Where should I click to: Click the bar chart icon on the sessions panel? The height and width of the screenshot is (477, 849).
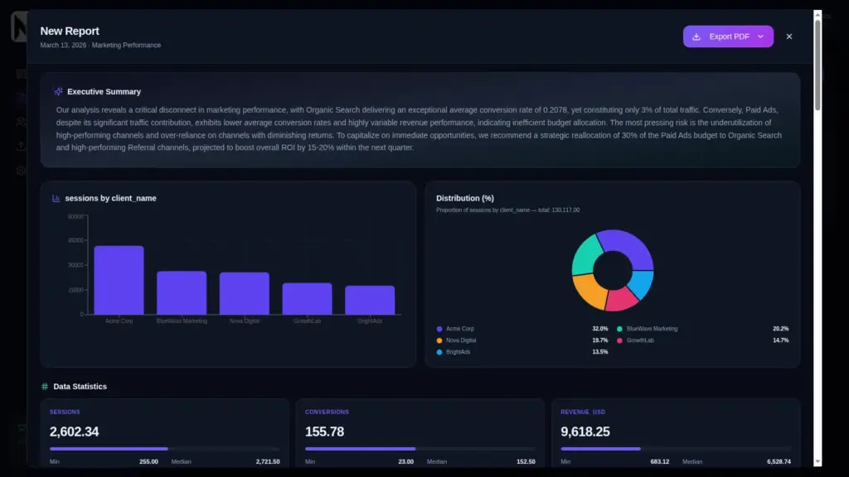(56, 198)
